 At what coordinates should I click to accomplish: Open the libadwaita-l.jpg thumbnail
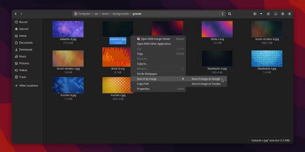[x=267, y=58]
